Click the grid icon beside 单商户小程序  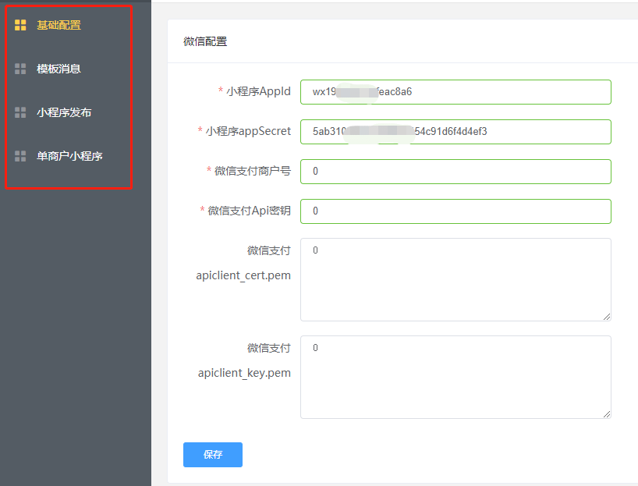pos(20,156)
